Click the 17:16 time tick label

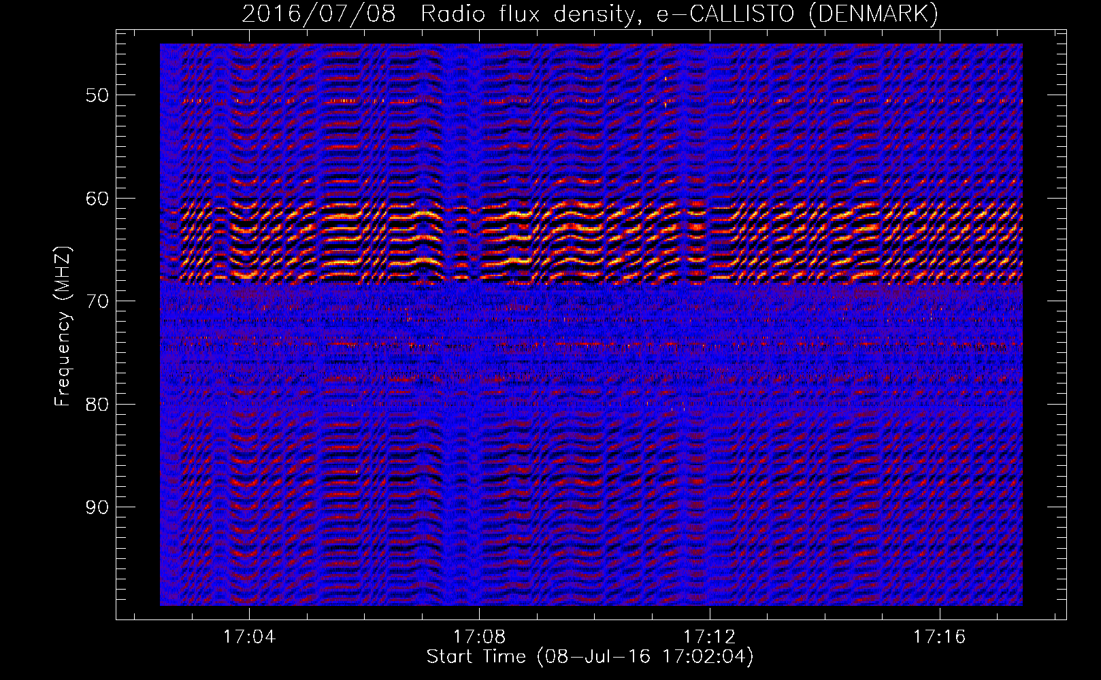coord(940,636)
